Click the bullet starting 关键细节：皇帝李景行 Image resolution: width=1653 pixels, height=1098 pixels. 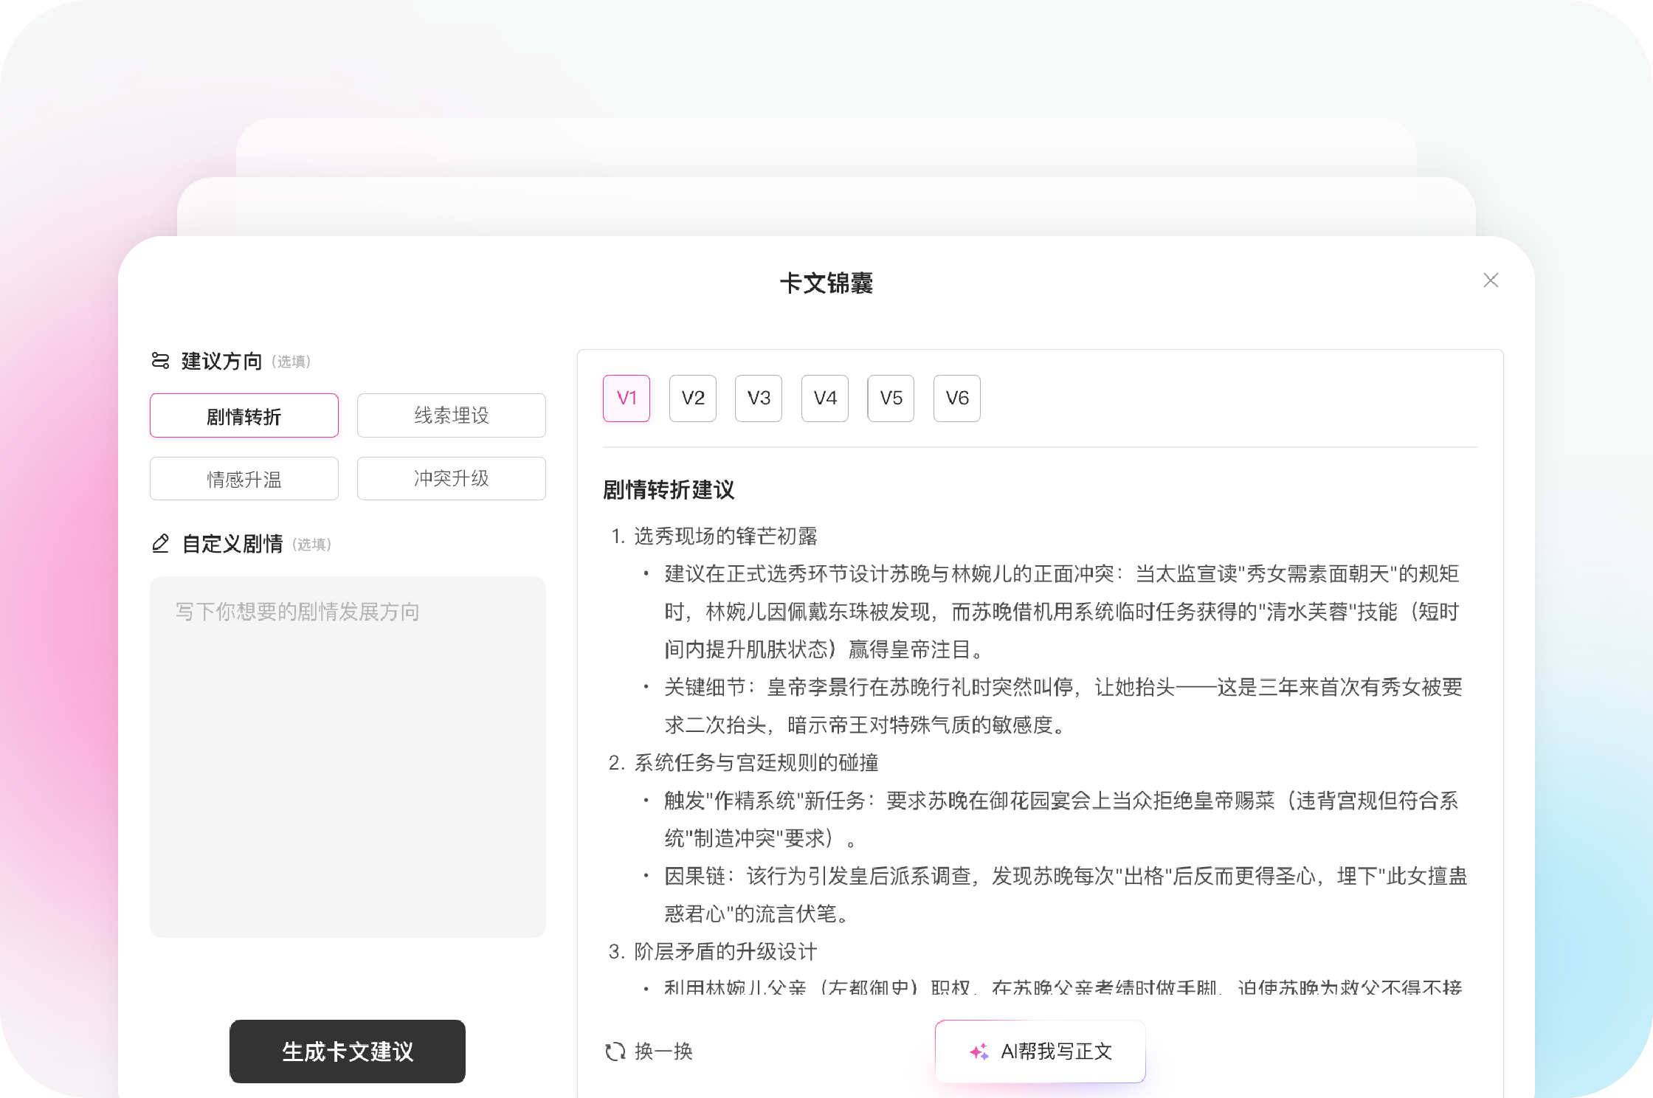1063,706
